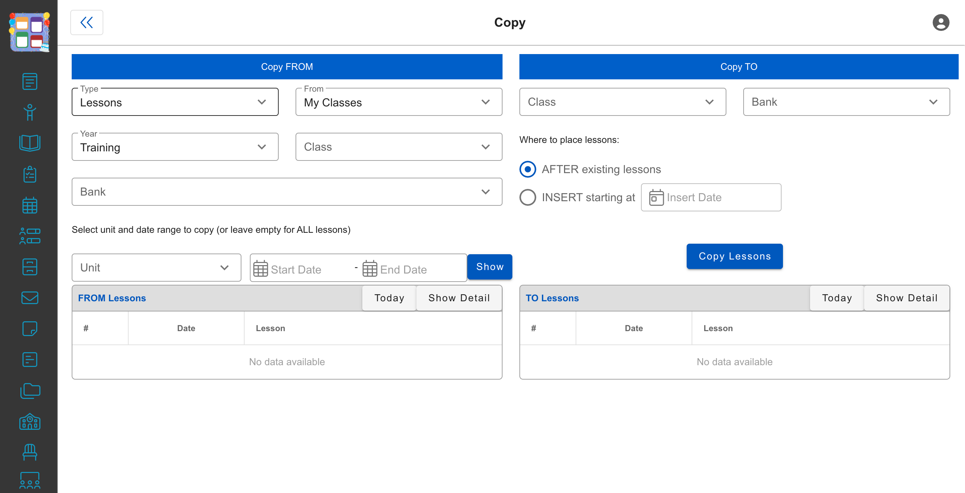This screenshot has height=493, width=965.
Task: Open the folders files icon in sidebar
Action: point(30,391)
